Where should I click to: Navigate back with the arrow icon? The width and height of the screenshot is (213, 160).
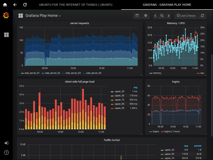click(x=15, y=5)
